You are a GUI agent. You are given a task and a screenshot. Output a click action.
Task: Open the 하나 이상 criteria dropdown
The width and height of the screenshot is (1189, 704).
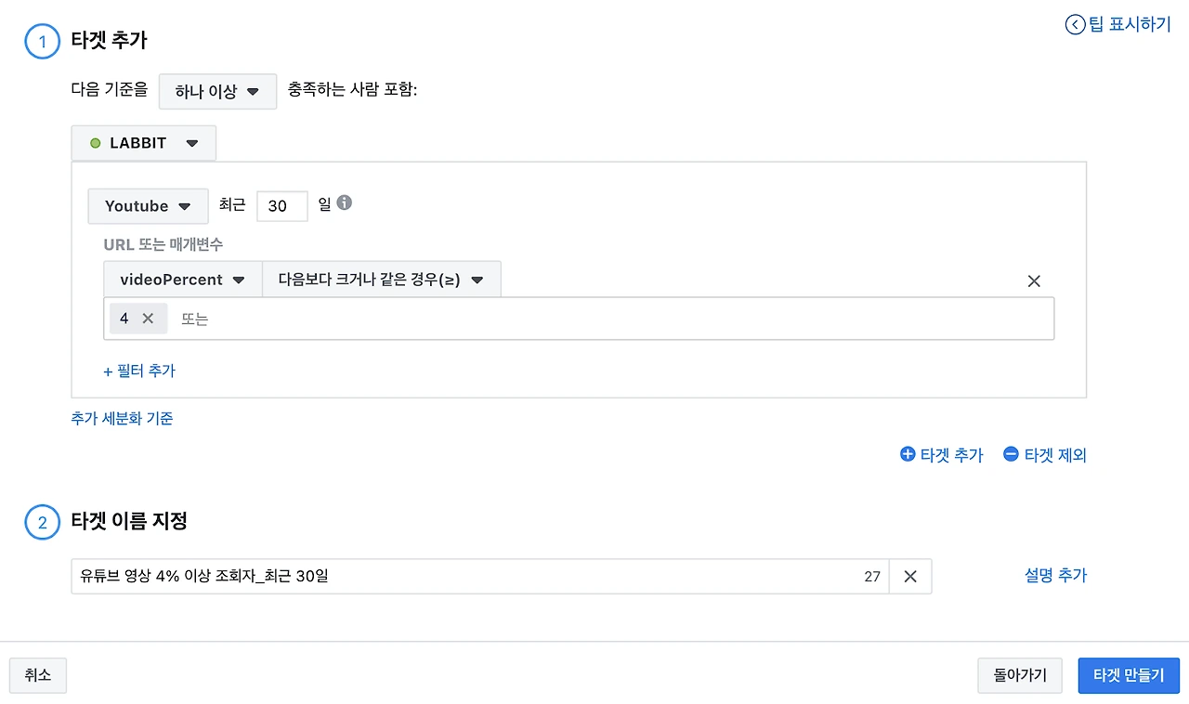coord(217,92)
